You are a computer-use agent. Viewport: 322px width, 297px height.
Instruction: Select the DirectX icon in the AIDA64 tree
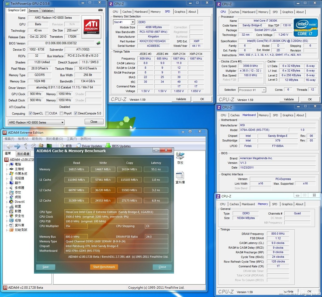pos(11,202)
